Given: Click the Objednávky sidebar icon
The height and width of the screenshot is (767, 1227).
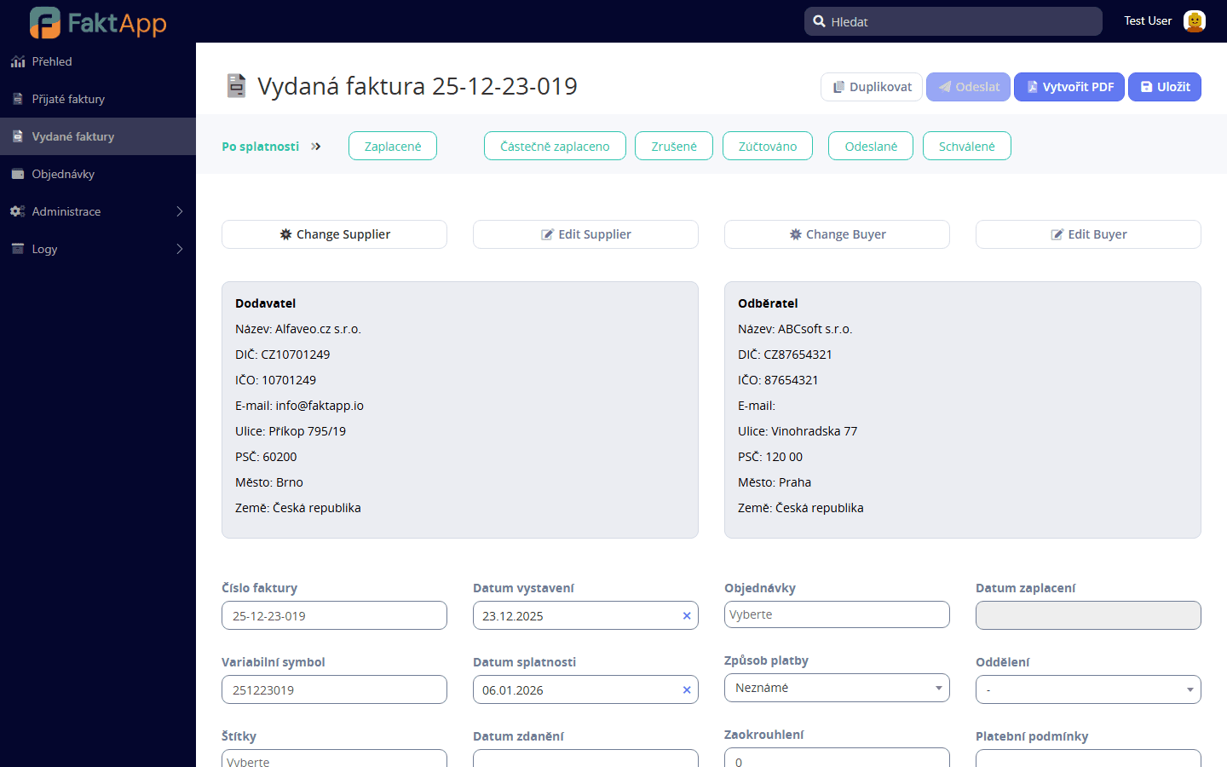Looking at the screenshot, I should tap(17, 174).
